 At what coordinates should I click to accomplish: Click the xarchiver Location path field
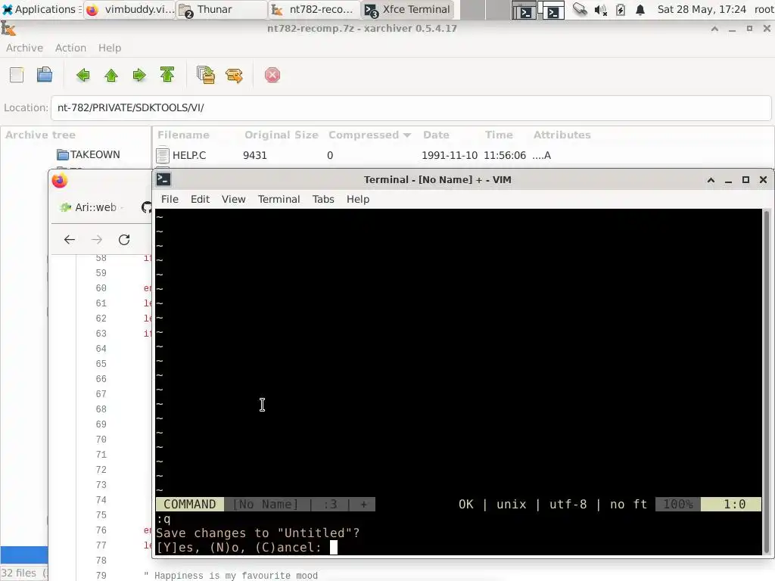pos(411,107)
